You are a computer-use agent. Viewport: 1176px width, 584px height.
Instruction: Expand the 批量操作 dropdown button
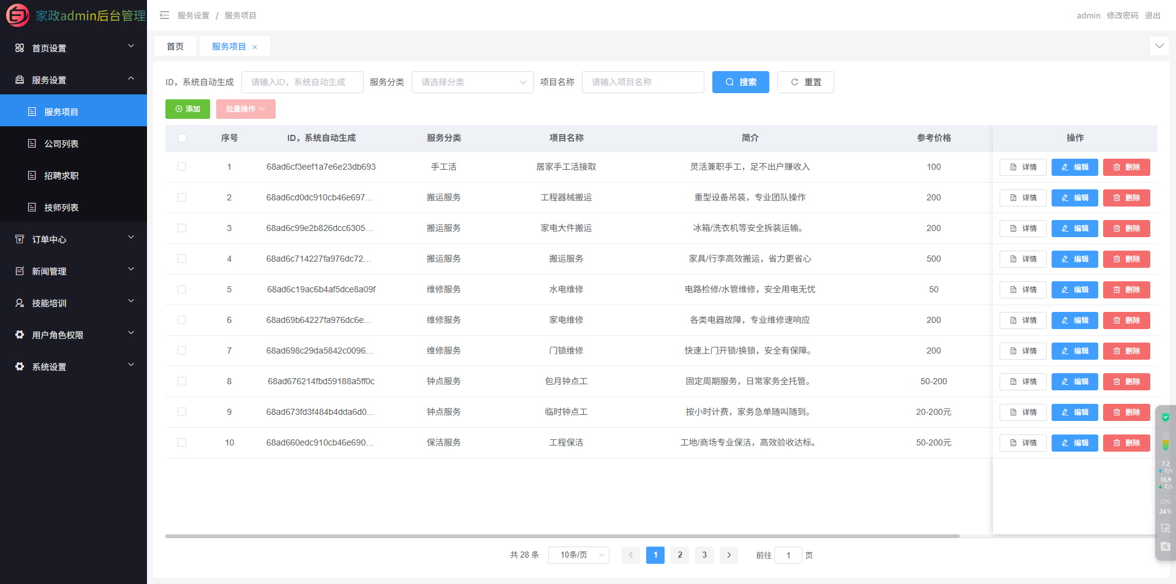click(x=246, y=109)
